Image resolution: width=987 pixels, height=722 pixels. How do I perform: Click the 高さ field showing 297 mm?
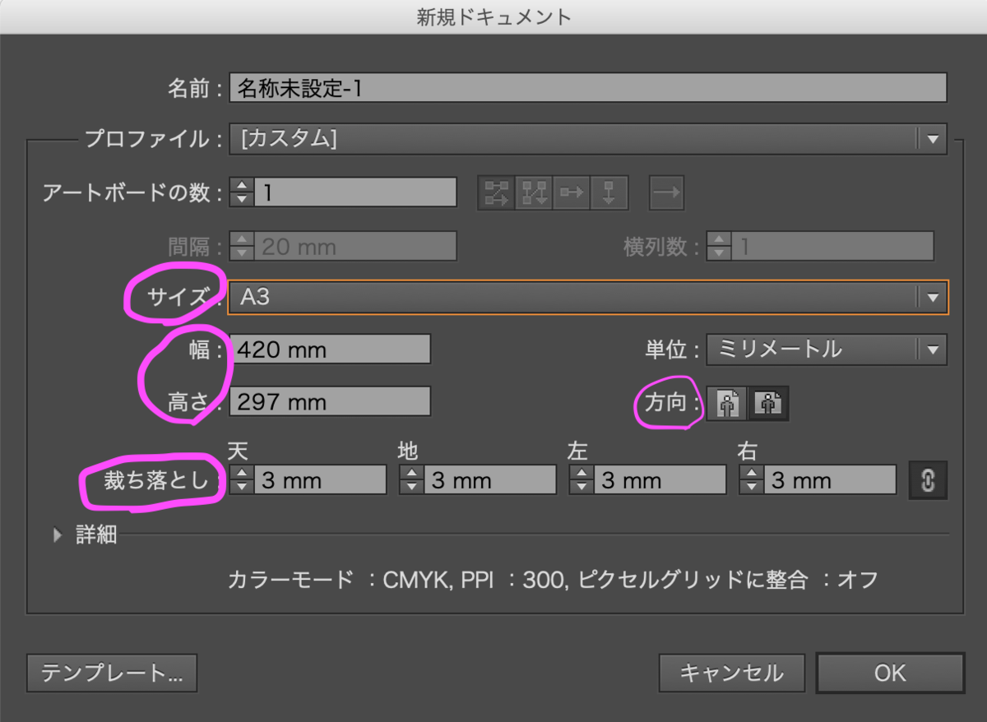[x=330, y=402]
